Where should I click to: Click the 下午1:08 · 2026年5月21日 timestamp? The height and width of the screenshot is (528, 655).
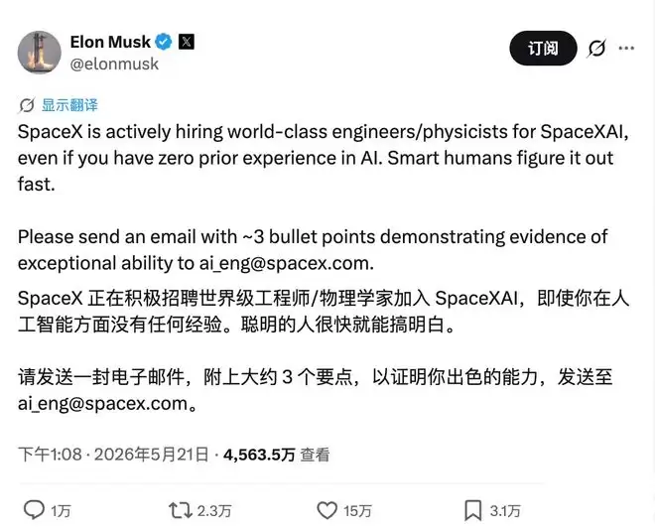[x=113, y=455]
